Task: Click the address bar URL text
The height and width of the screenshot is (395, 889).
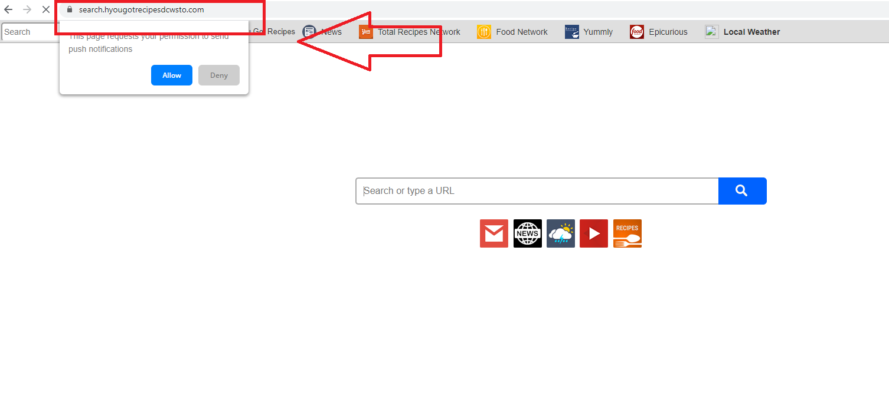Action: (x=142, y=9)
